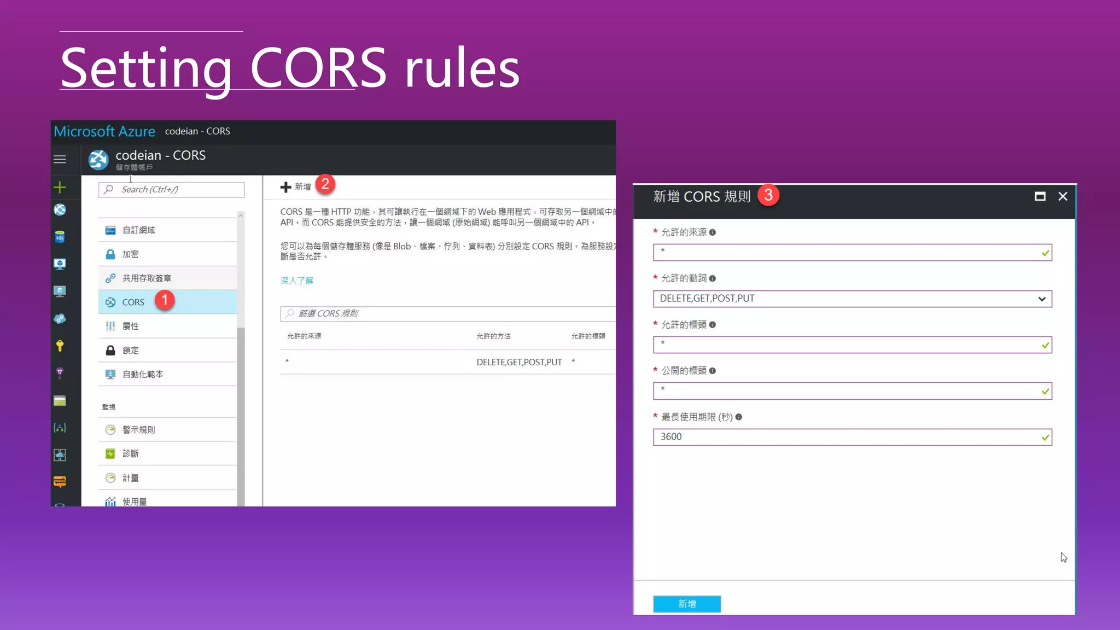
Task: Click 深入了解 learn more link
Action: 296,281
